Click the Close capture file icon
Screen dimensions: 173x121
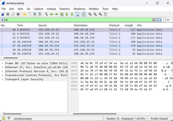(34, 14)
